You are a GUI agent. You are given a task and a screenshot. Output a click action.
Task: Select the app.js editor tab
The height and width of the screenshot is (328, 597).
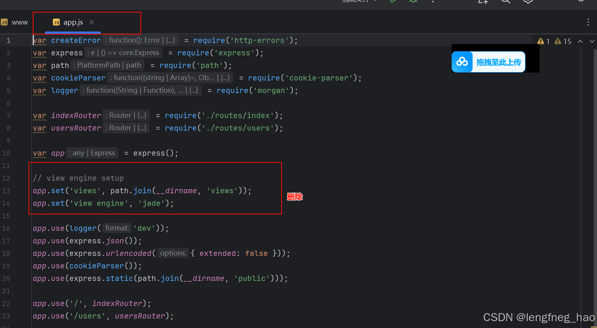pos(73,22)
